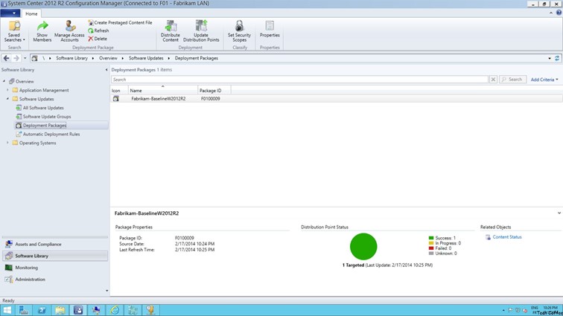
Task: Click the red Failed legend swatch
Action: (431, 248)
